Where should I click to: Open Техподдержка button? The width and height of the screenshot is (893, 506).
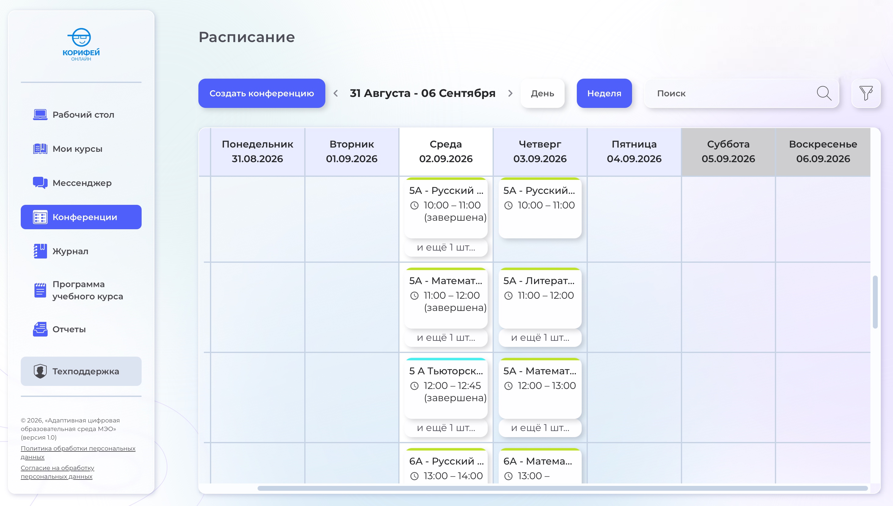(81, 371)
